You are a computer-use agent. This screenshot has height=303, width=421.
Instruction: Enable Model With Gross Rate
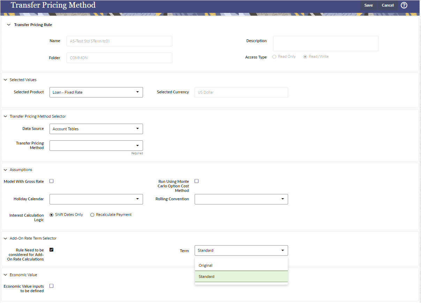click(x=51, y=181)
